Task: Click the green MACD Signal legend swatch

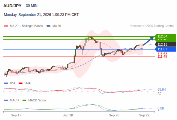Action: coord(24,100)
